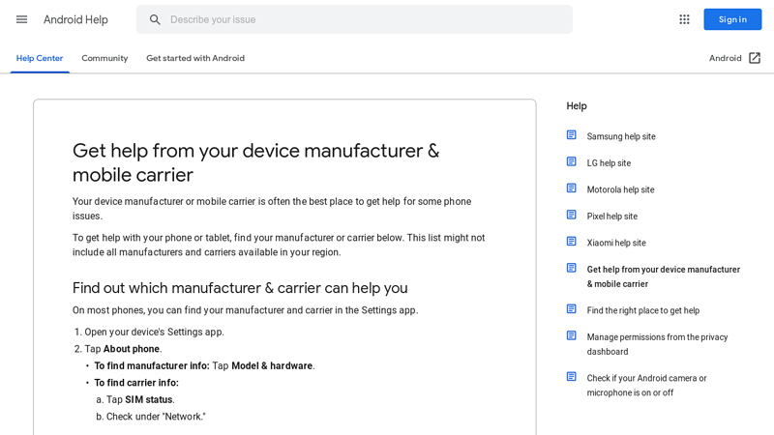Click the Android Help title

pyautogui.click(x=75, y=19)
